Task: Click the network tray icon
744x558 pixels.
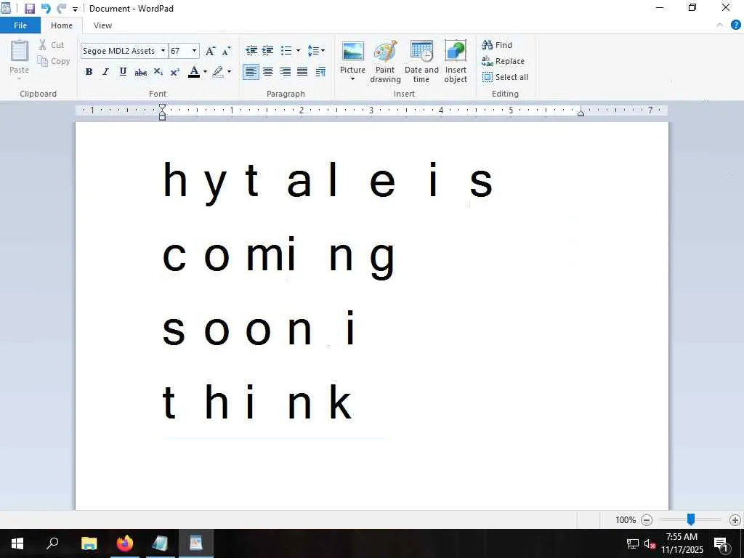Action: coord(633,544)
